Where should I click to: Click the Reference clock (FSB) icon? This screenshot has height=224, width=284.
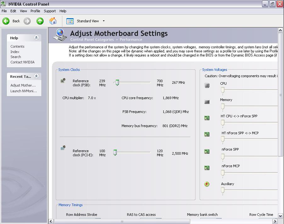pyautogui.click(x=63, y=80)
